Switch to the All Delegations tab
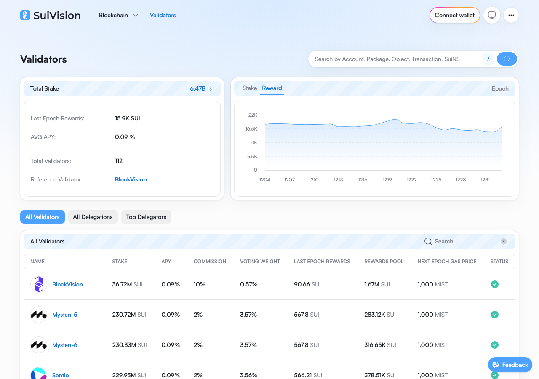The height and width of the screenshot is (379, 539). (x=93, y=217)
